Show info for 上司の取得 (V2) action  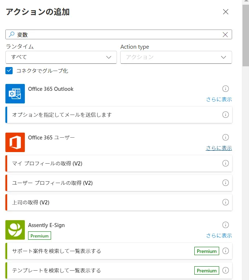pos(226,202)
